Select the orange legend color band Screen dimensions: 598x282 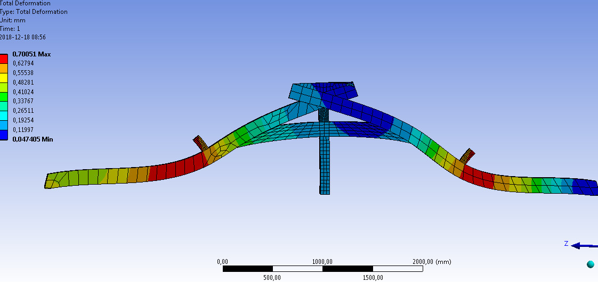4,68
